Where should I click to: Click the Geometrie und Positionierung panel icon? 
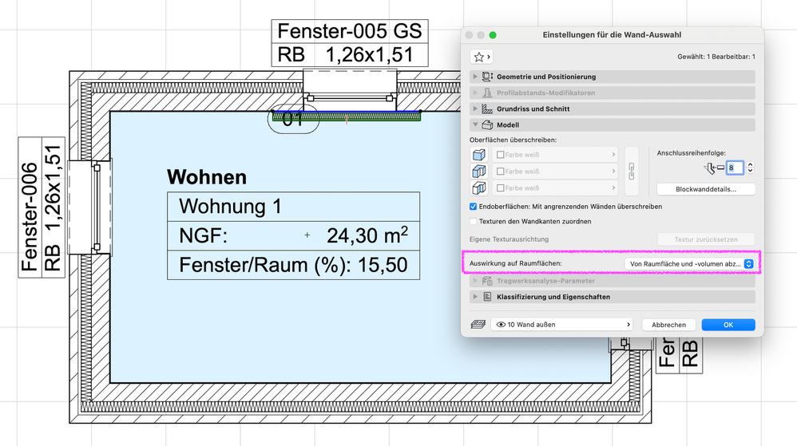pyautogui.click(x=487, y=77)
